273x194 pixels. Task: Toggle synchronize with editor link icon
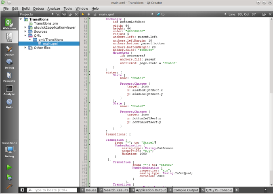tap(64, 14)
